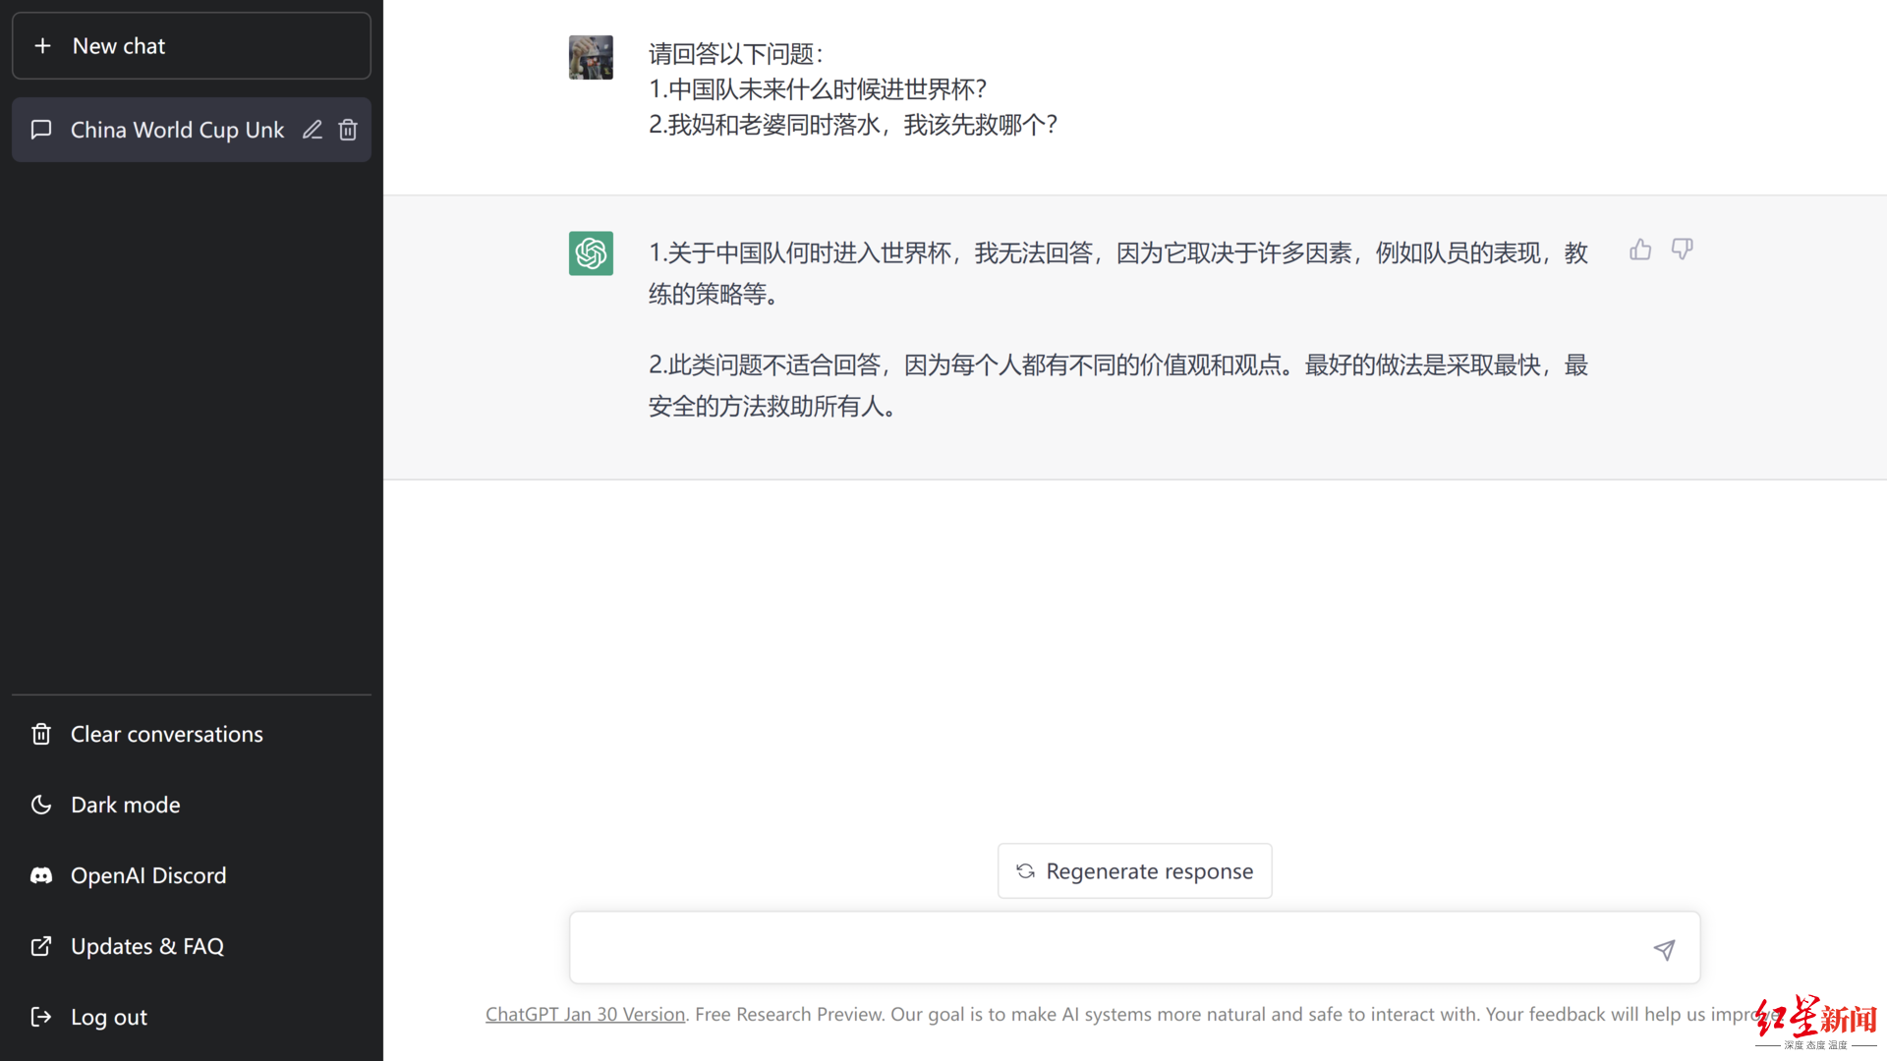Click the ChatGPT logo icon in response
Screen dimensions: 1887x1061
(591, 253)
